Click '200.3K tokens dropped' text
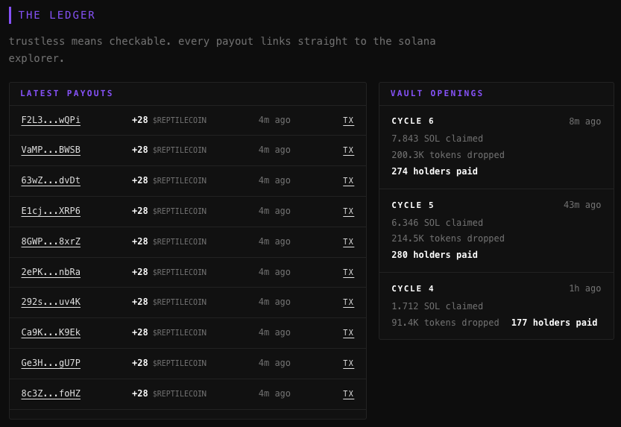Image resolution: width=621 pixels, height=427 pixels. pyautogui.click(x=448, y=155)
